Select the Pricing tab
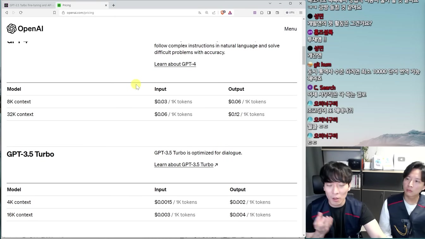 [x=82, y=5]
